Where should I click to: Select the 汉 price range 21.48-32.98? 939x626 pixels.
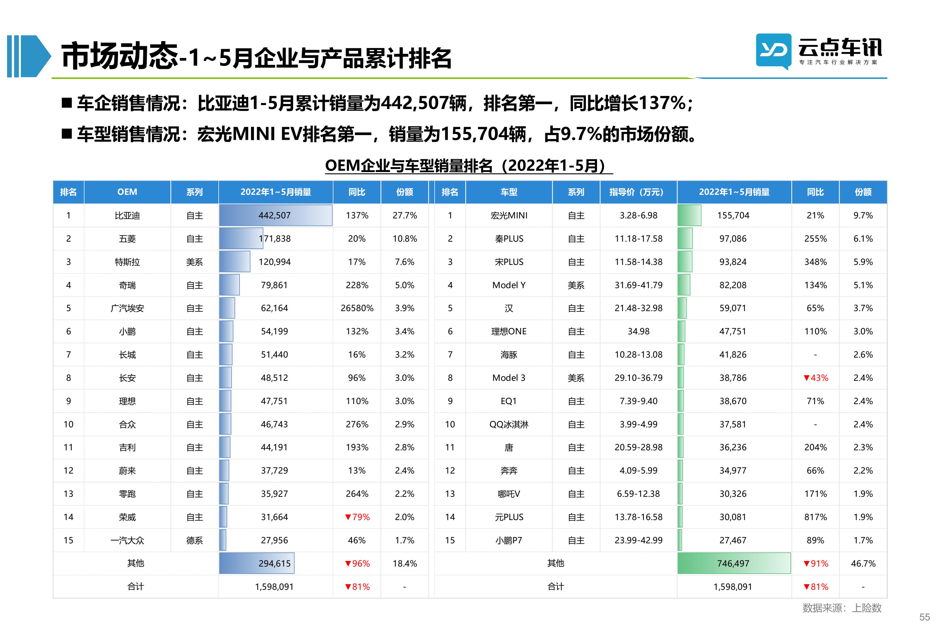638,308
